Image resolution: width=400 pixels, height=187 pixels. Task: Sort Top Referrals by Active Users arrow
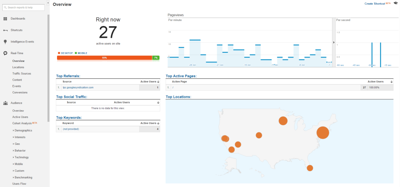158,82
